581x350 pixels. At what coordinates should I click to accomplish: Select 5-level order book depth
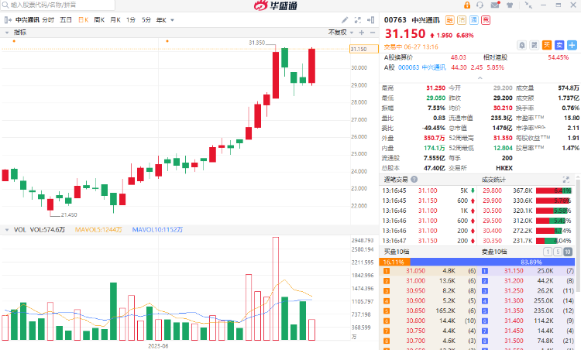(x=558, y=252)
